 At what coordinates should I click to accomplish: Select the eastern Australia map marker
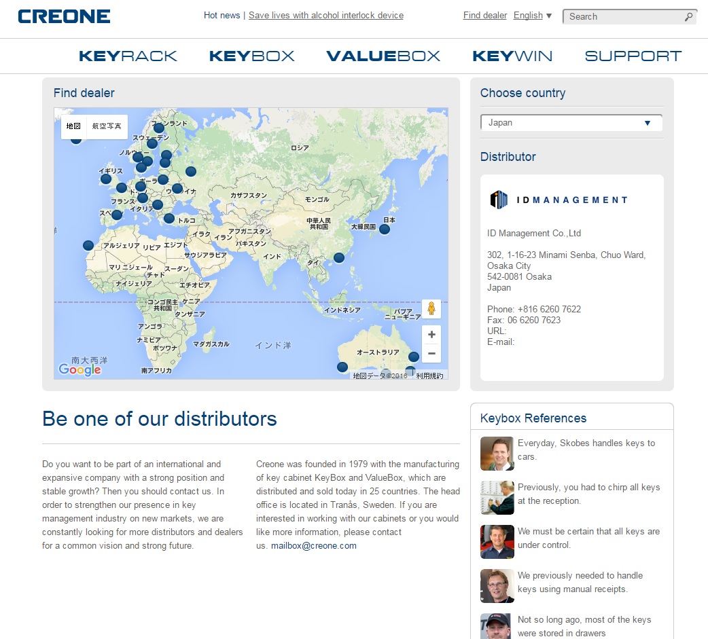[x=414, y=357]
